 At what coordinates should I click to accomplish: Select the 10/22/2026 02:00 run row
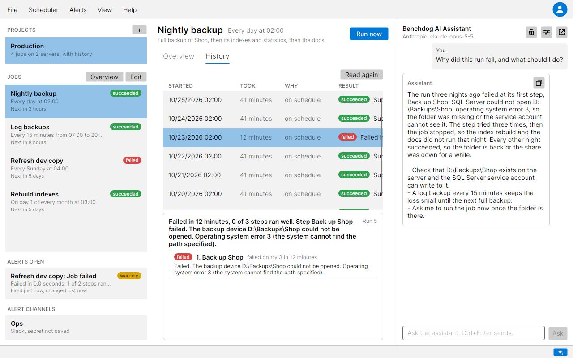(273, 156)
